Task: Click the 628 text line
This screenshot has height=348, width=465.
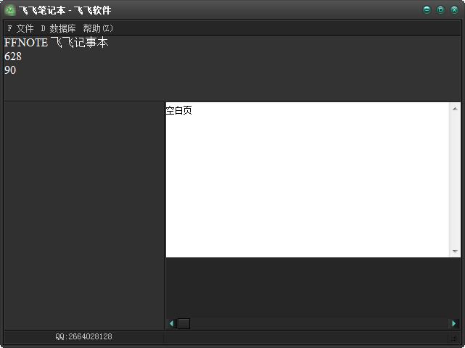Action: (13, 57)
